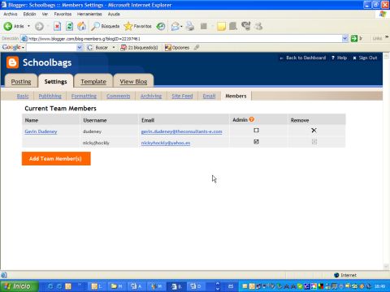Click the Go arrow beside address bar
Viewport: 390px width, 292px height.
click(x=354, y=39)
